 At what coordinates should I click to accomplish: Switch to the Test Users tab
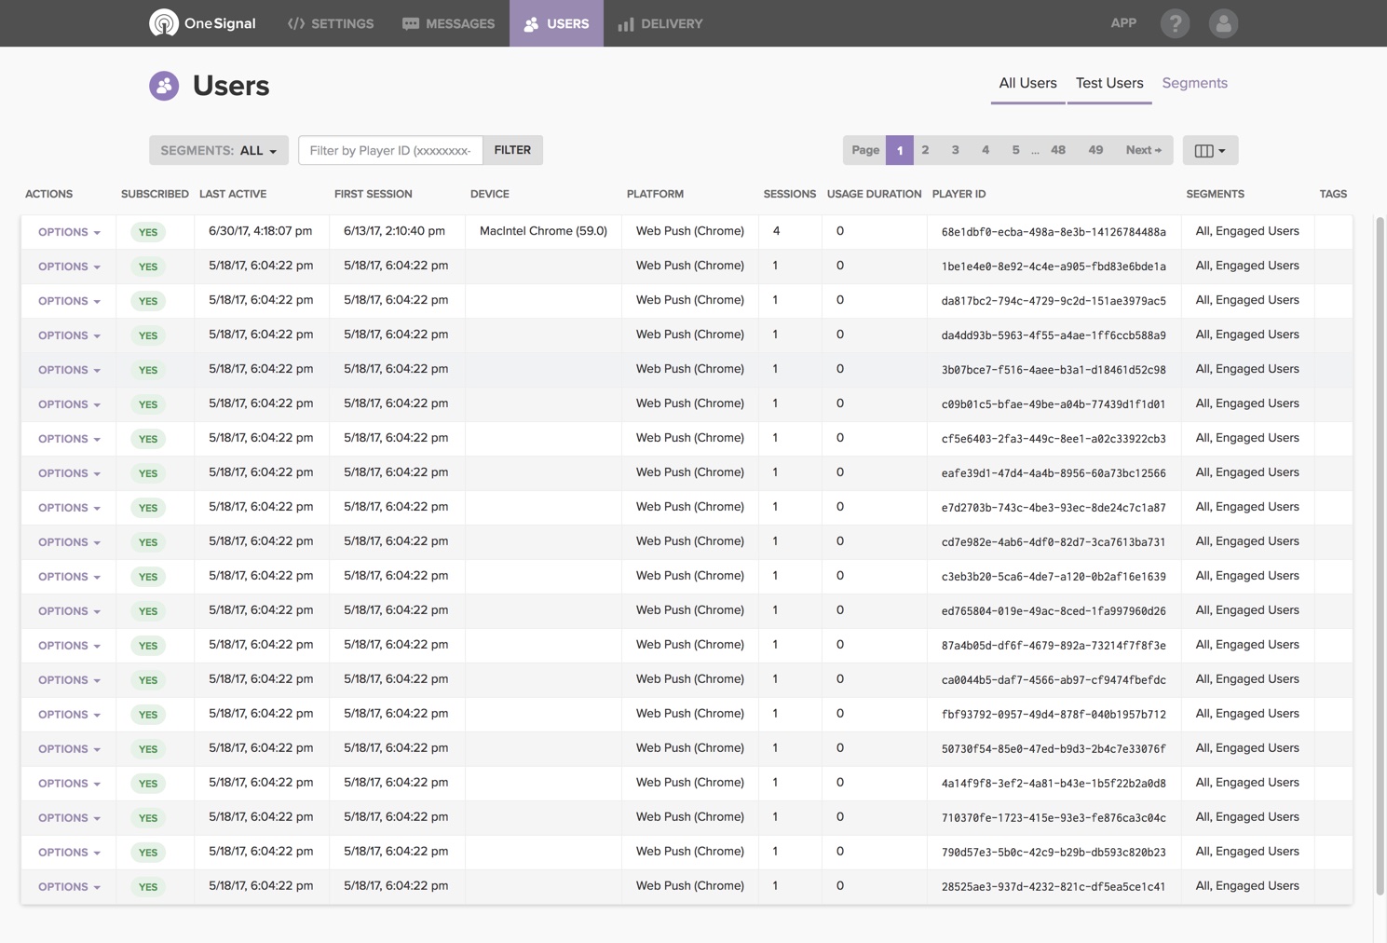coord(1108,83)
